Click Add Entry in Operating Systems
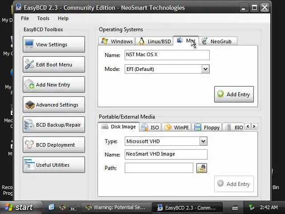The height and width of the screenshot is (214, 285). [x=234, y=94]
